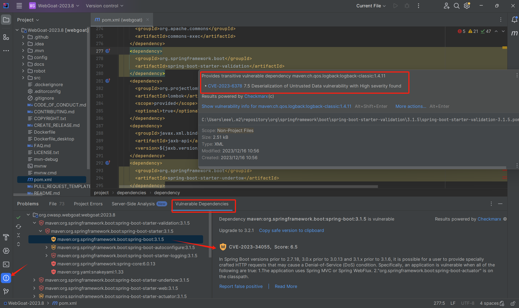
Task: Select snakeyaml:1.33 dependency
Action: tap(90, 272)
